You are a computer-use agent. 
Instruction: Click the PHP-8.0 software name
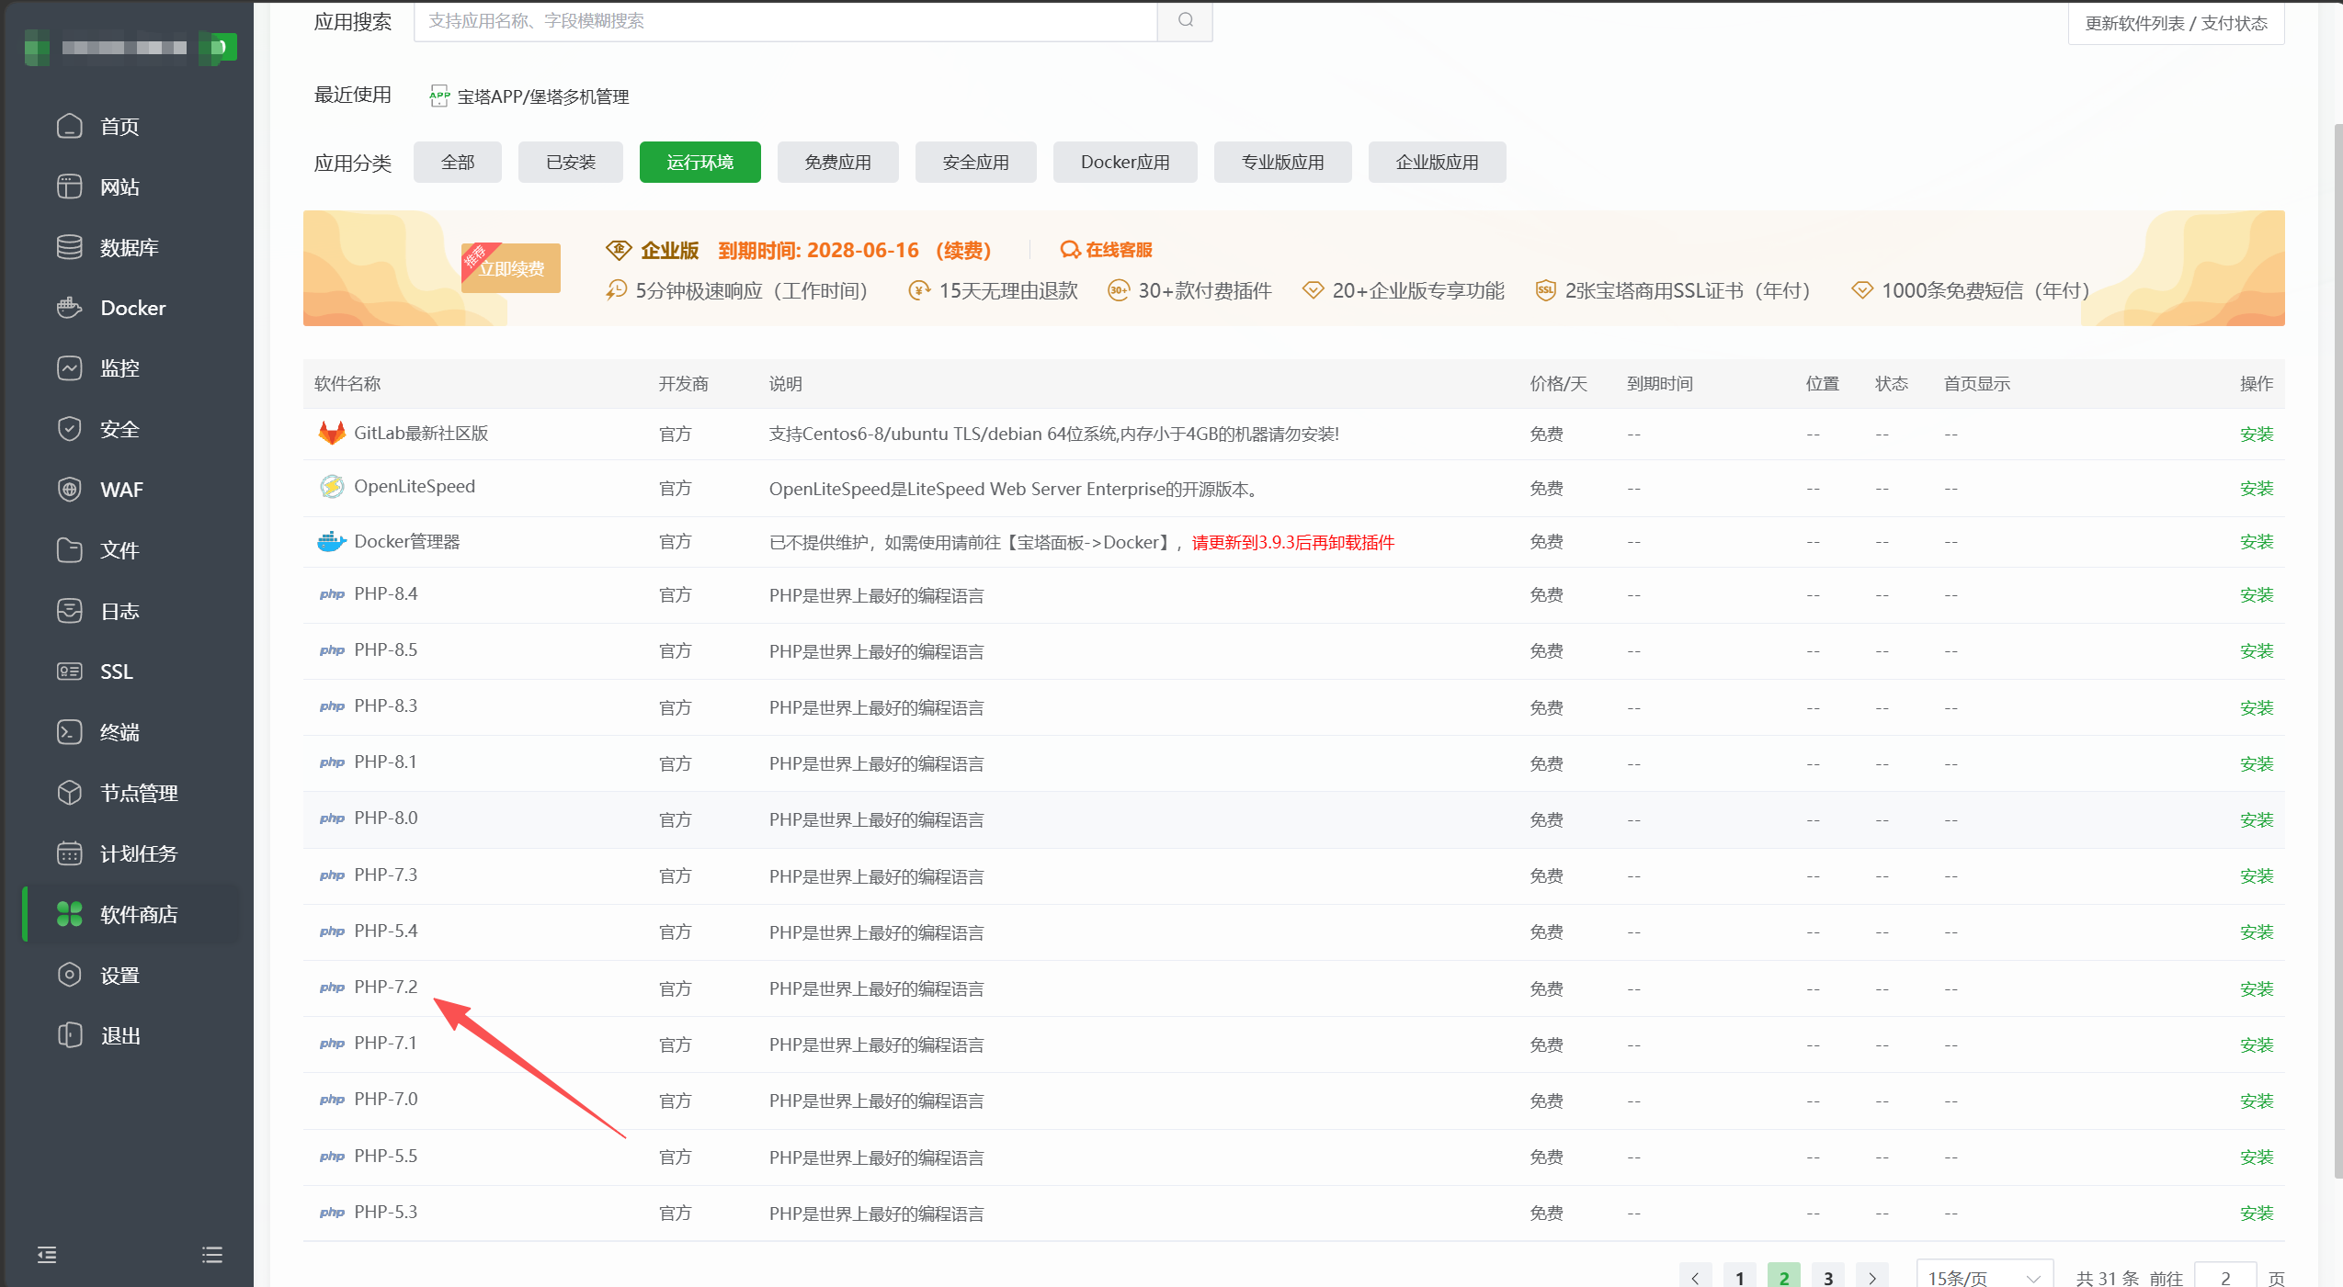tap(386, 818)
